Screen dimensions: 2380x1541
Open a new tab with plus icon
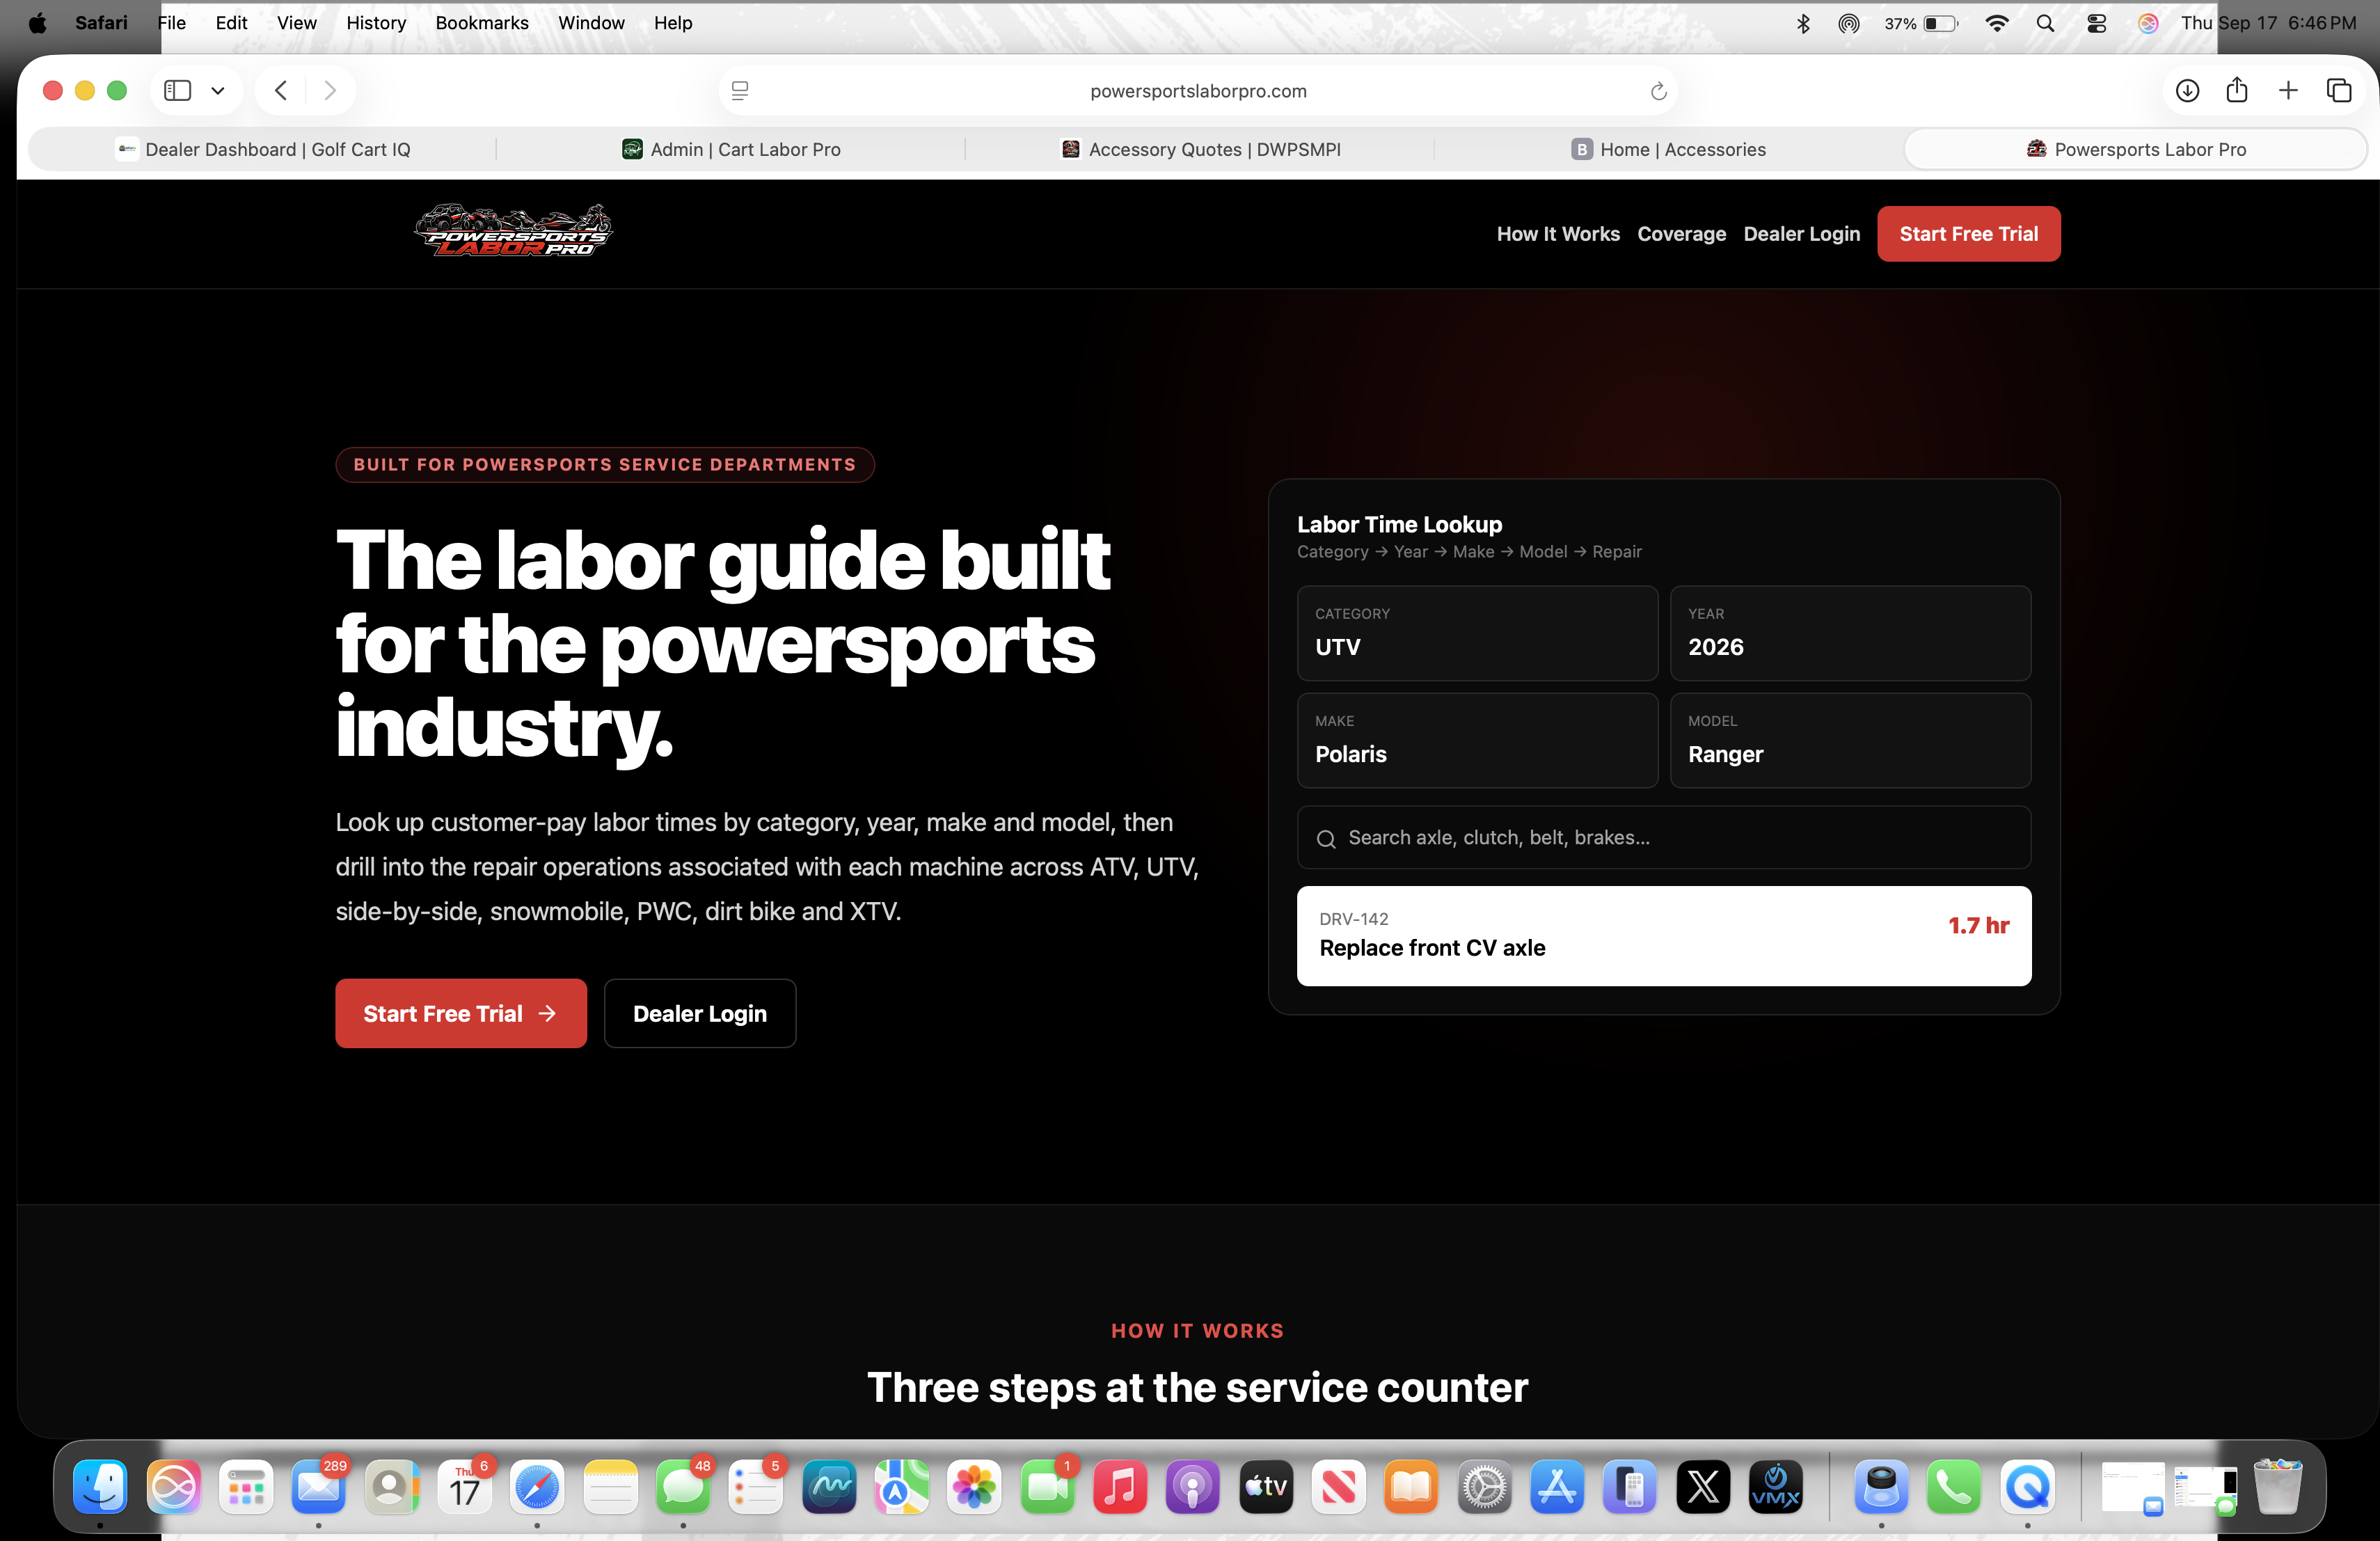[x=2288, y=91]
